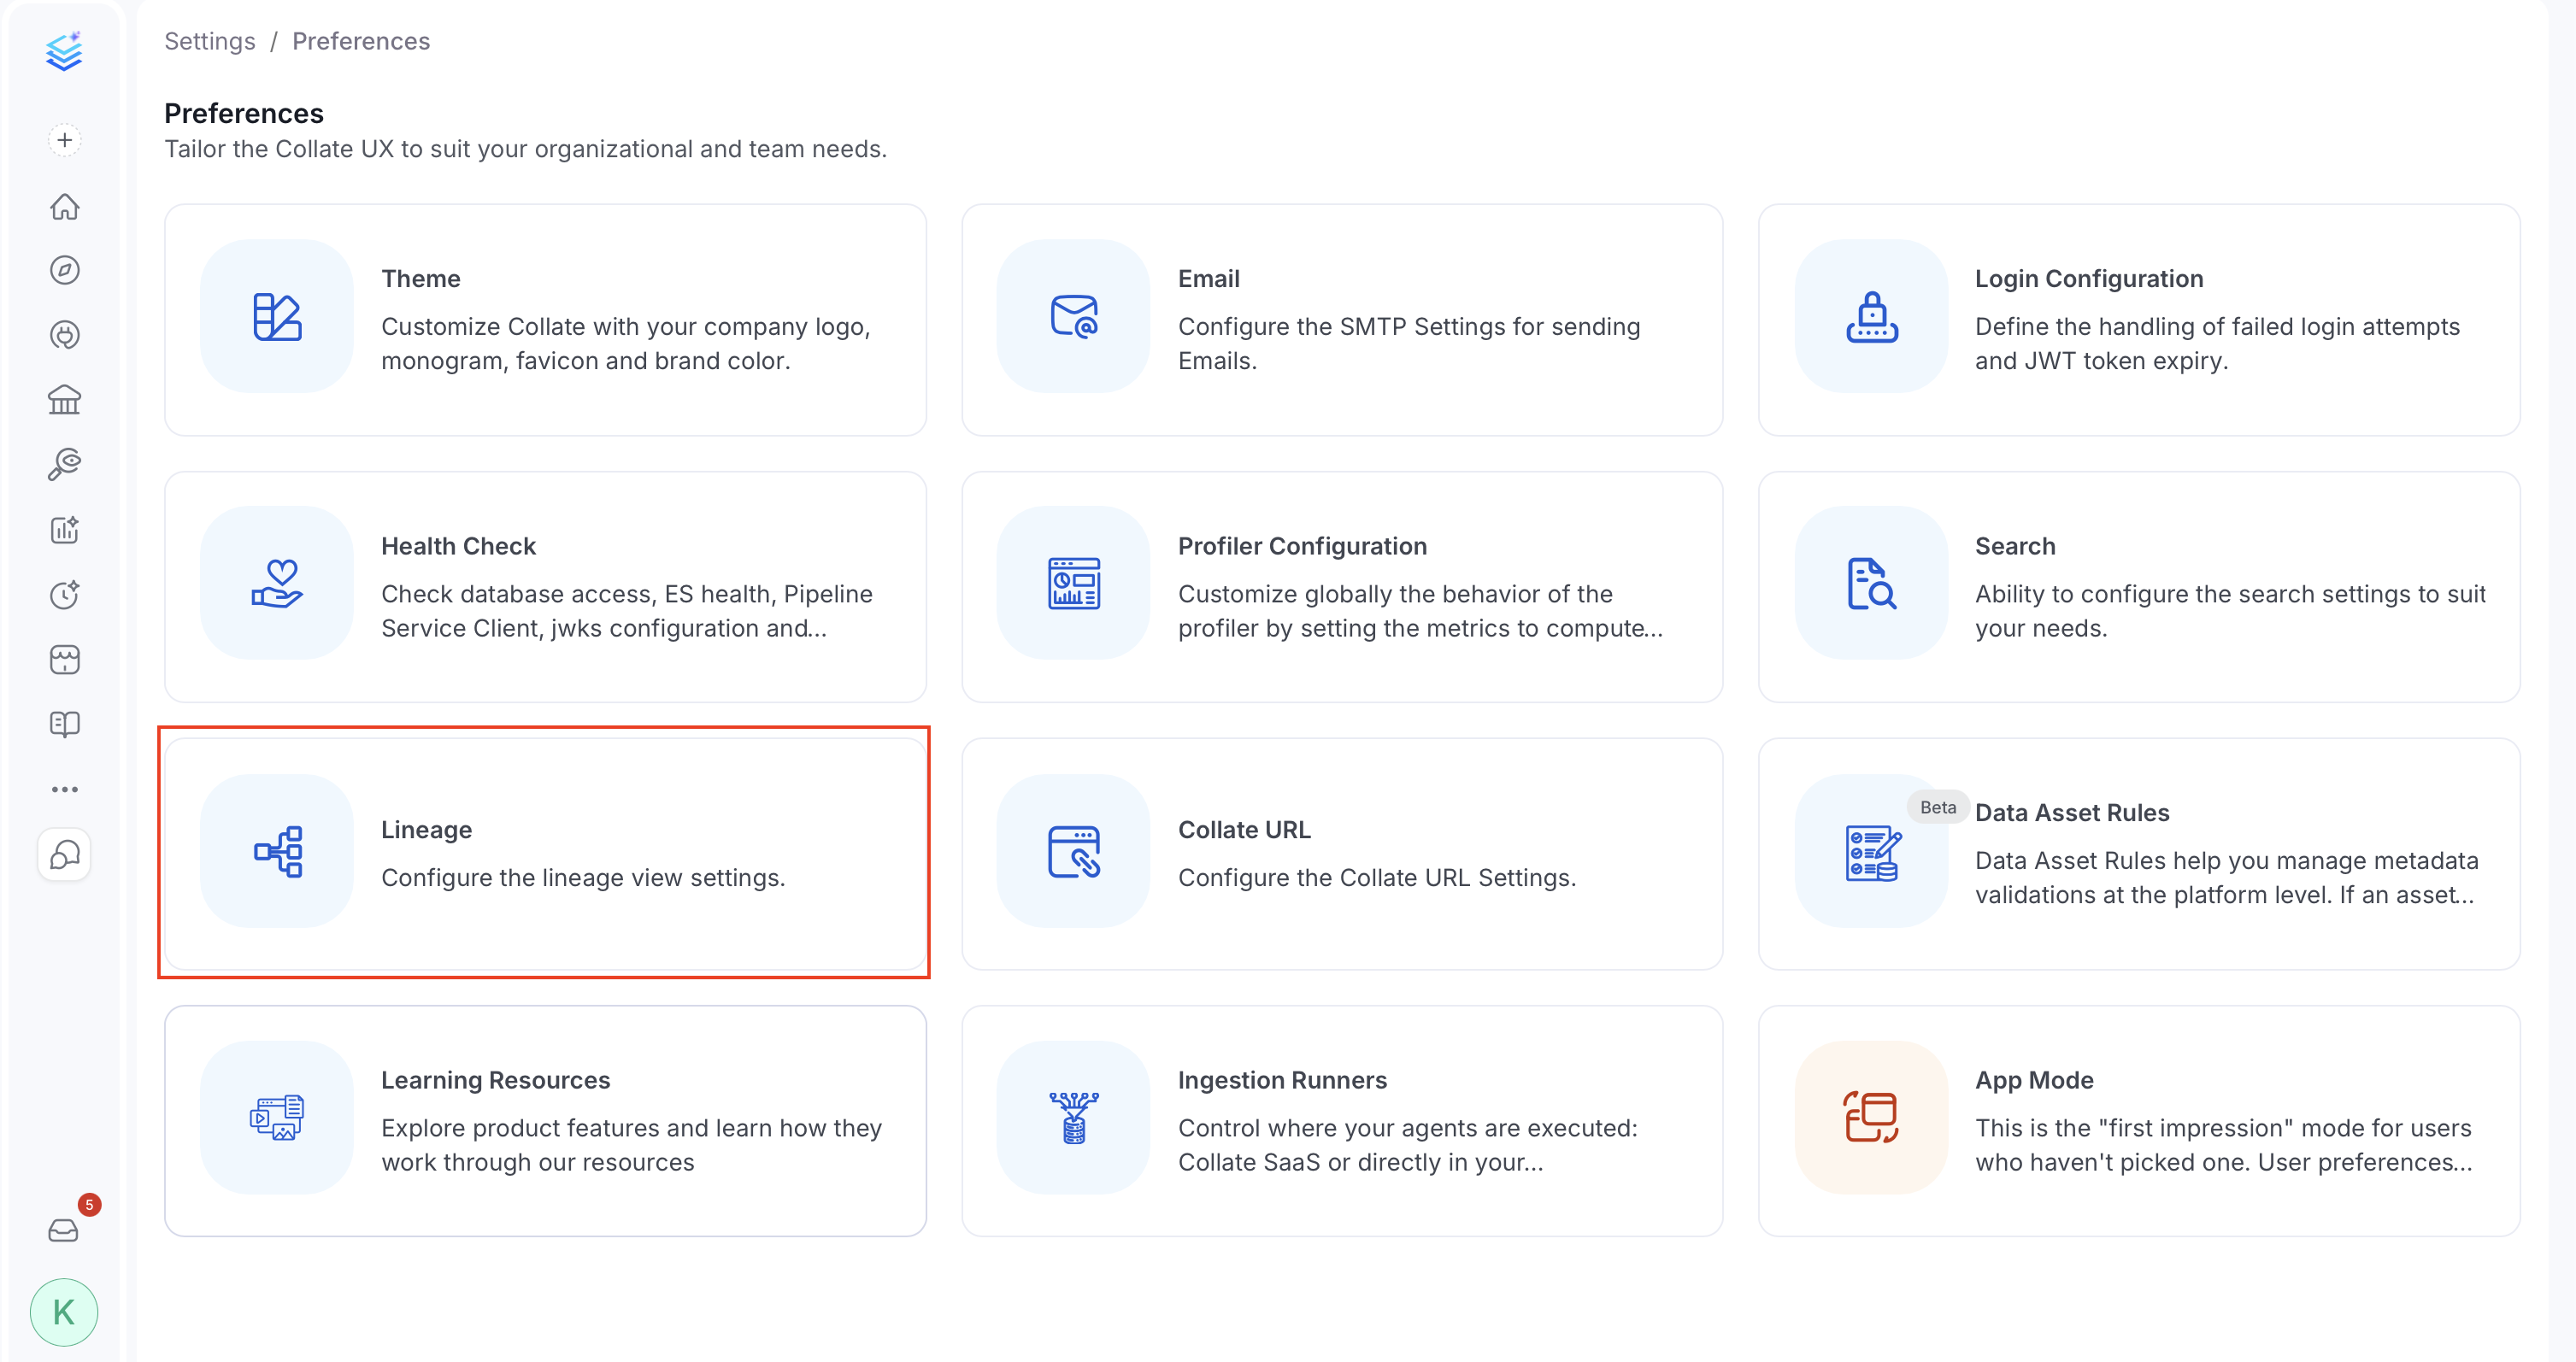Open the Search settings title
This screenshot has width=2576, height=1362.
coord(2015,546)
